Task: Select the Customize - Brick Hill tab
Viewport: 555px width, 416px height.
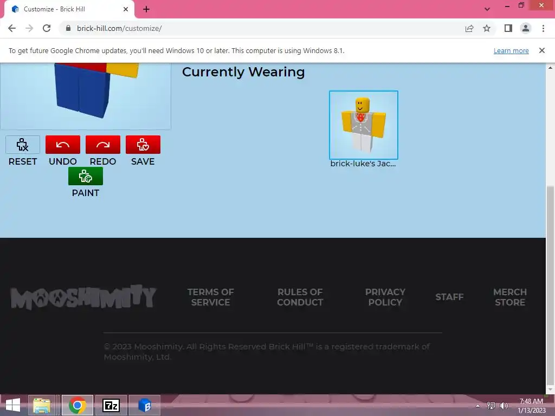Action: 69,9
